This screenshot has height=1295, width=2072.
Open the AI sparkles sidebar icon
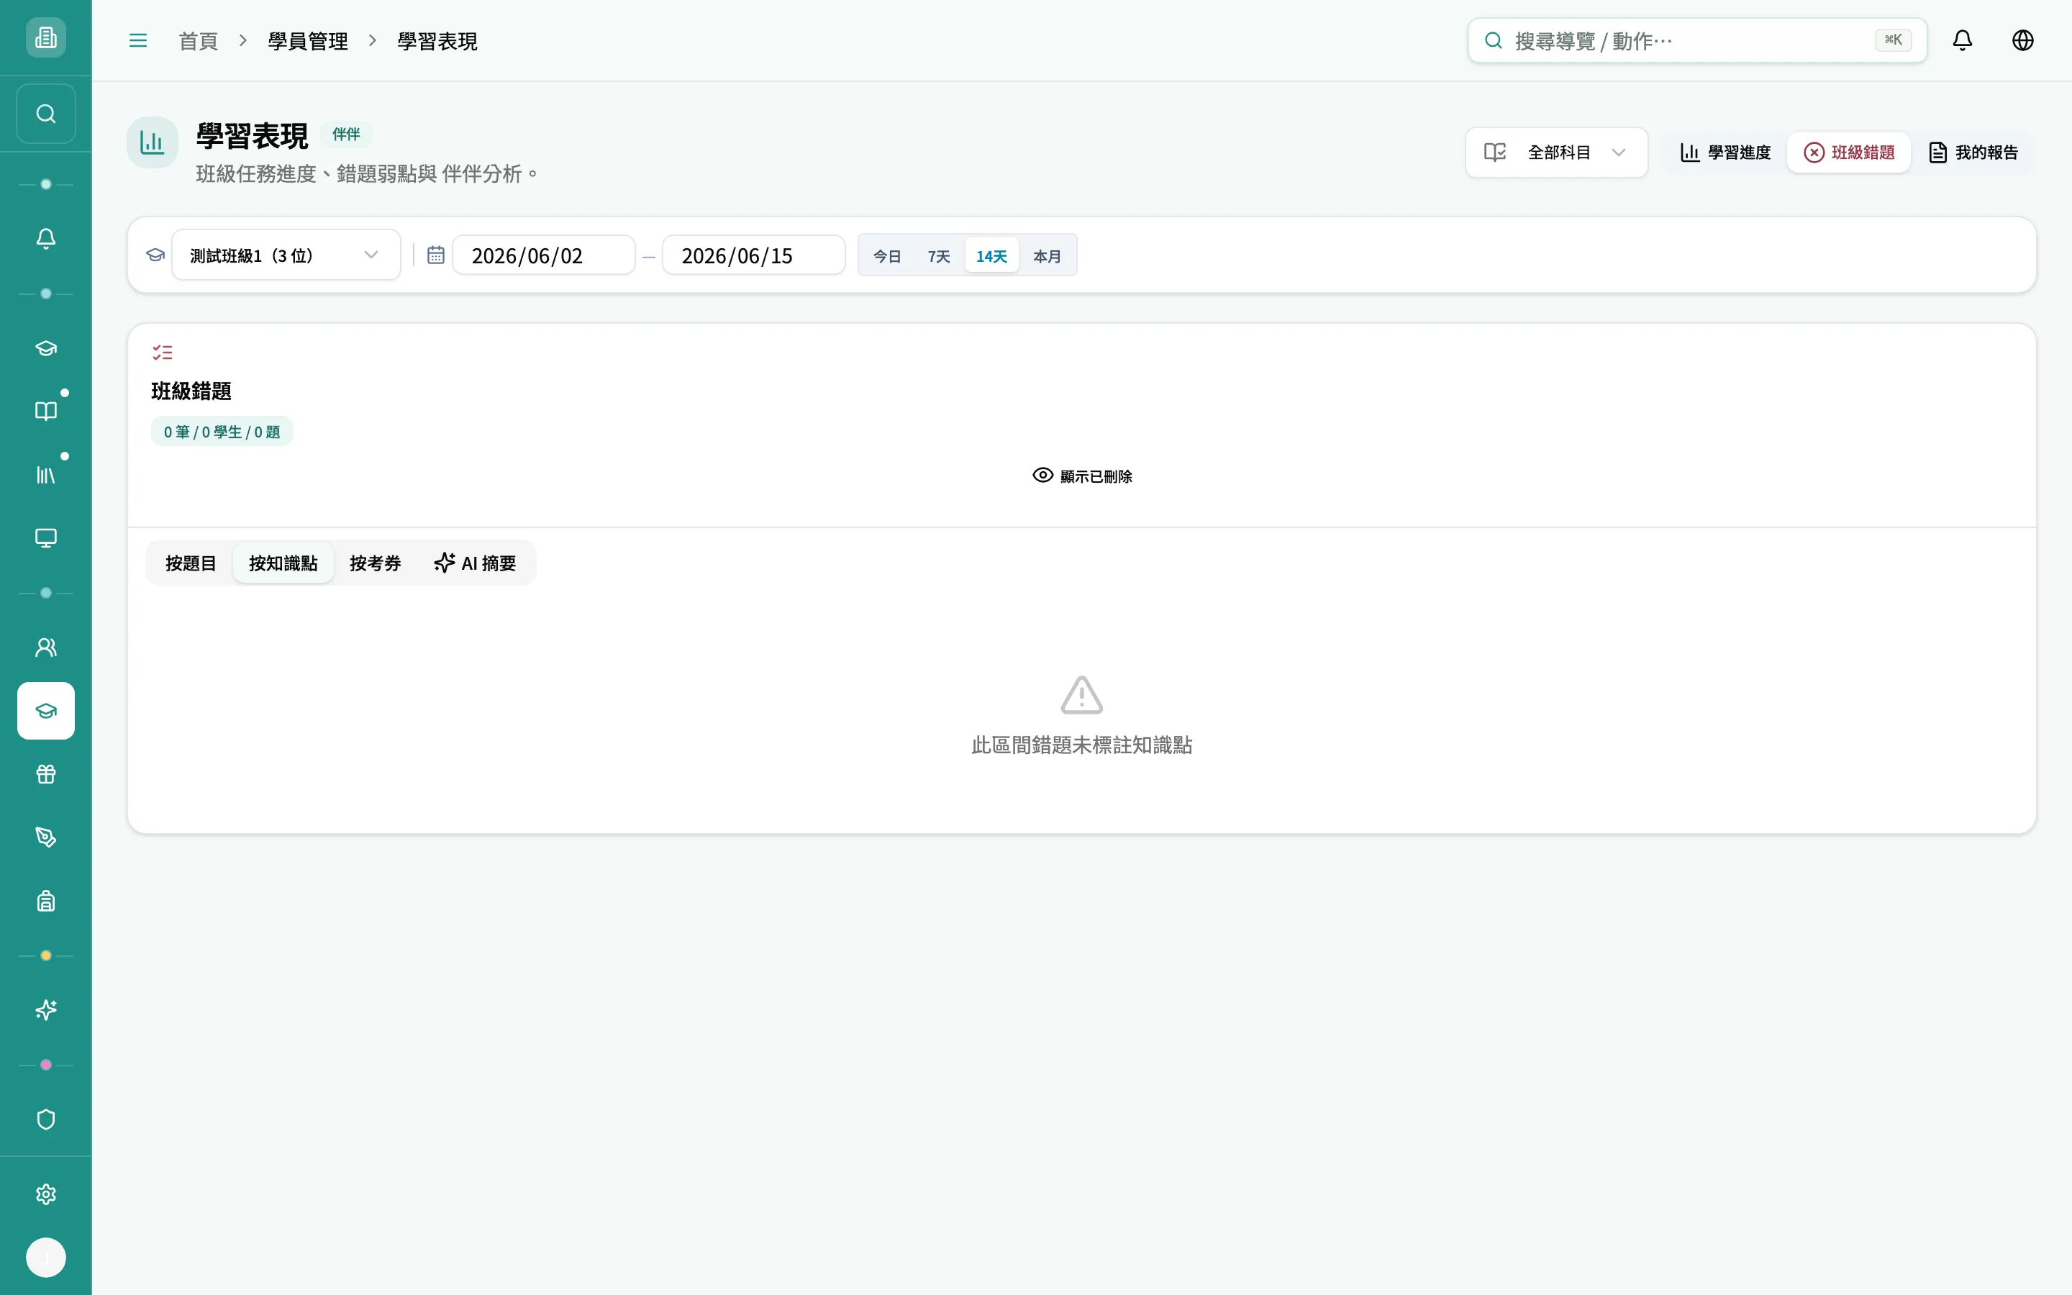point(45,1011)
